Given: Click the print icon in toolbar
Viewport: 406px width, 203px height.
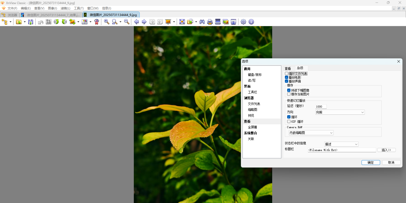Looking at the screenshot, I should [x=210, y=22].
